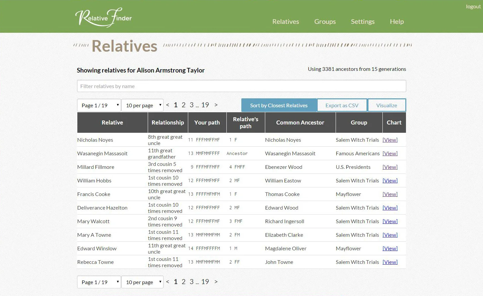Open the top 10 per page dropdown
This screenshot has height=296, width=483.
tap(142, 105)
